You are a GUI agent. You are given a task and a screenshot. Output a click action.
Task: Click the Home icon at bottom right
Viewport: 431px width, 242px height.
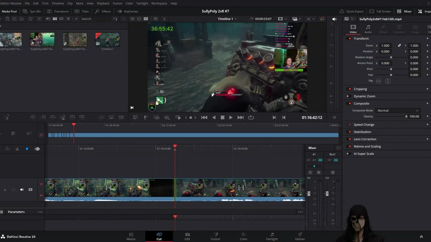(x=421, y=237)
